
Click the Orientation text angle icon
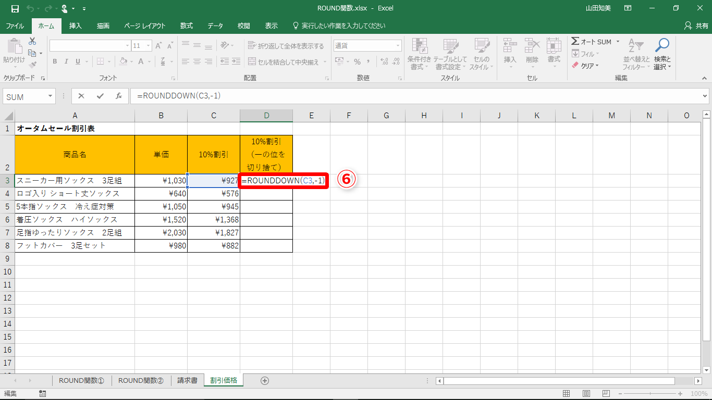pyautogui.click(x=225, y=46)
